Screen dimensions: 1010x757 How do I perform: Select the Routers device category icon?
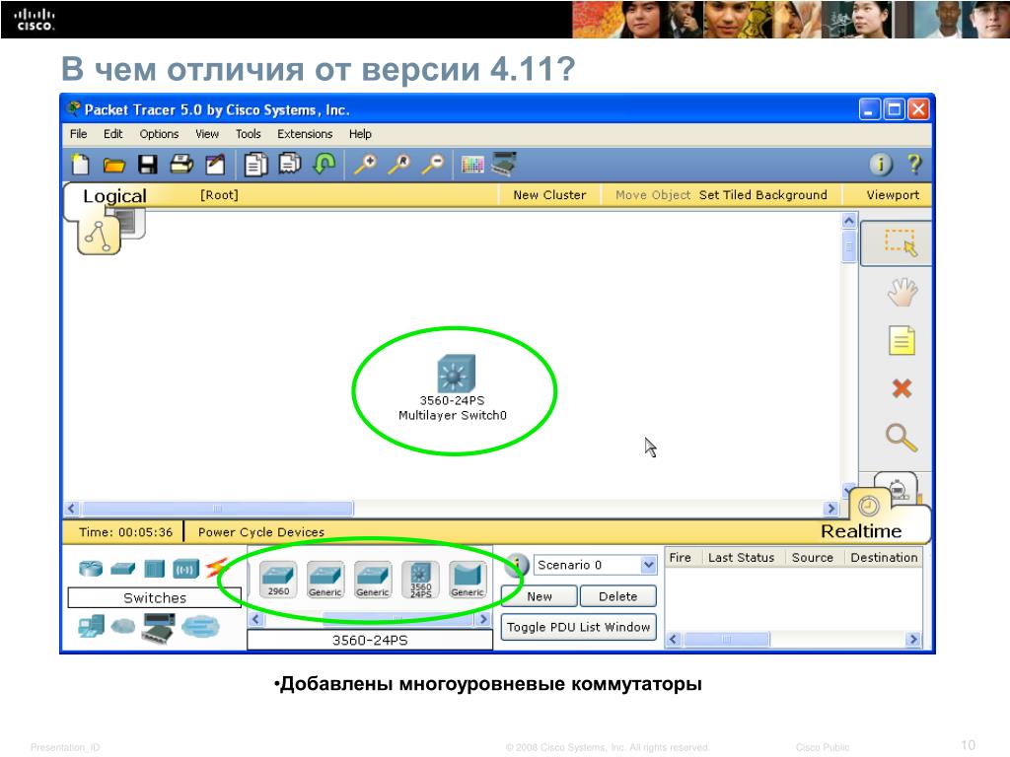coord(91,569)
